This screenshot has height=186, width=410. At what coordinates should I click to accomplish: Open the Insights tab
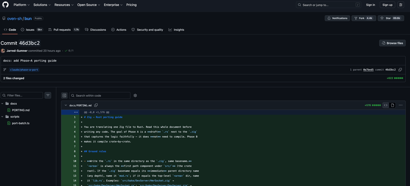[176, 29]
